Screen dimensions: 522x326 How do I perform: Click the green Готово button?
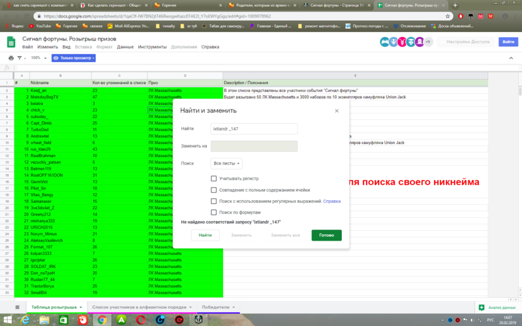click(x=327, y=235)
